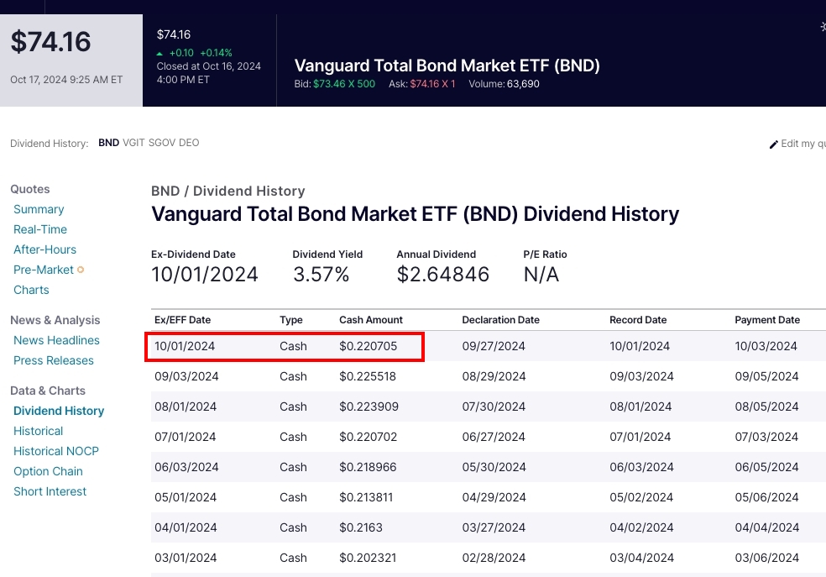Viewport: 826px width, 577px height.
Task: Click the Cash Amount column header
Action: tap(371, 320)
